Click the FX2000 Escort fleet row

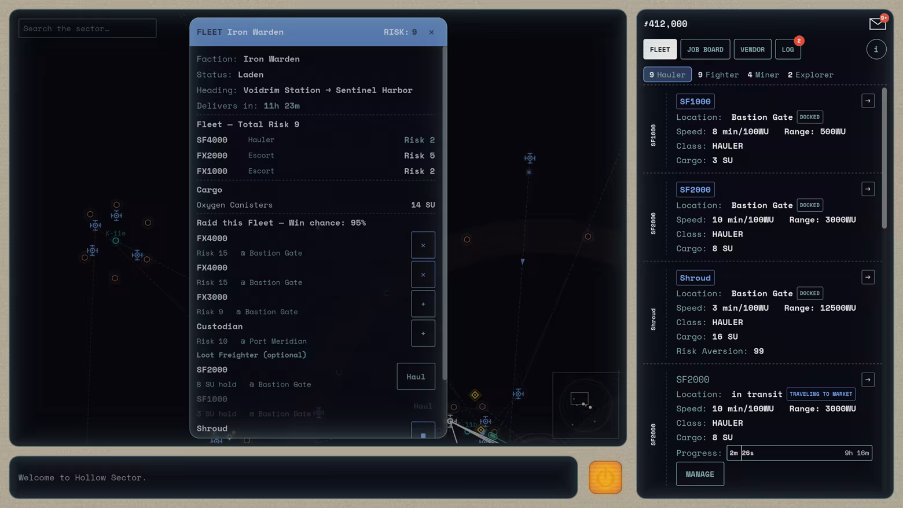tap(315, 156)
